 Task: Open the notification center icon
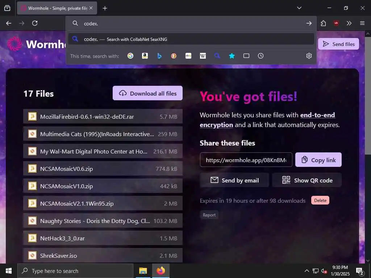point(360,271)
